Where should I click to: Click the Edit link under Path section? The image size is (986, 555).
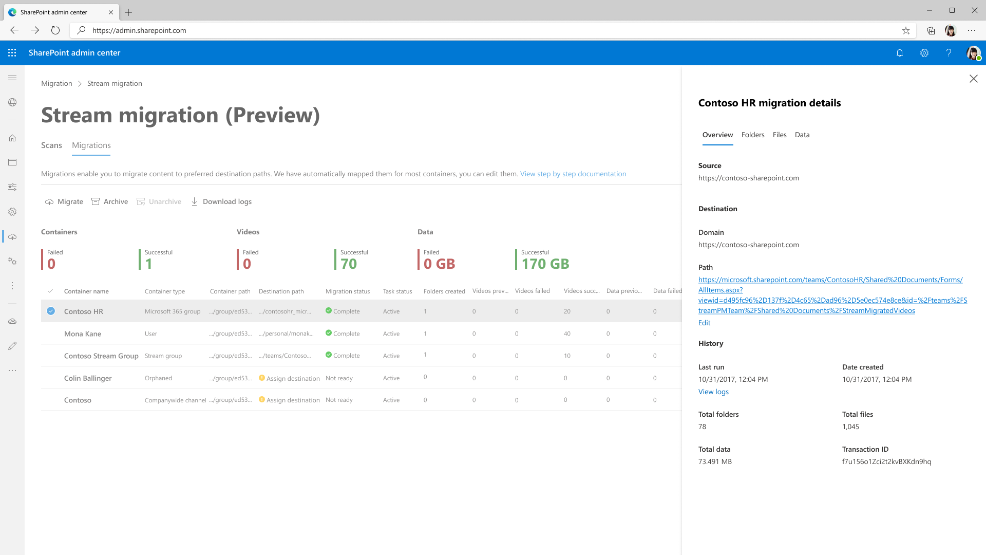coord(704,322)
